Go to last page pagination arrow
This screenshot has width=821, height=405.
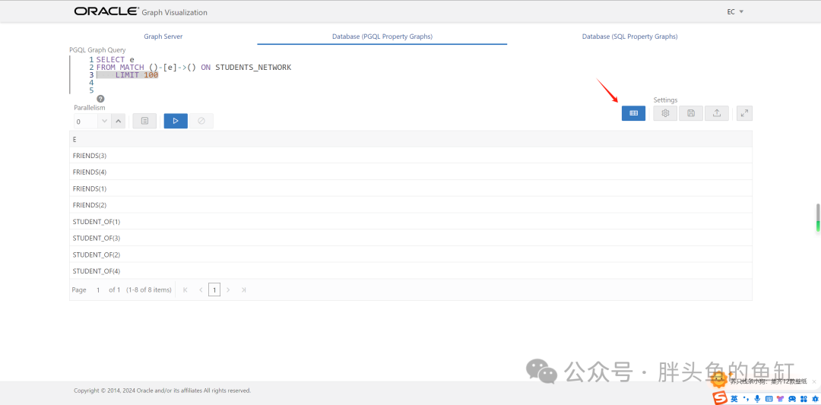coord(243,290)
